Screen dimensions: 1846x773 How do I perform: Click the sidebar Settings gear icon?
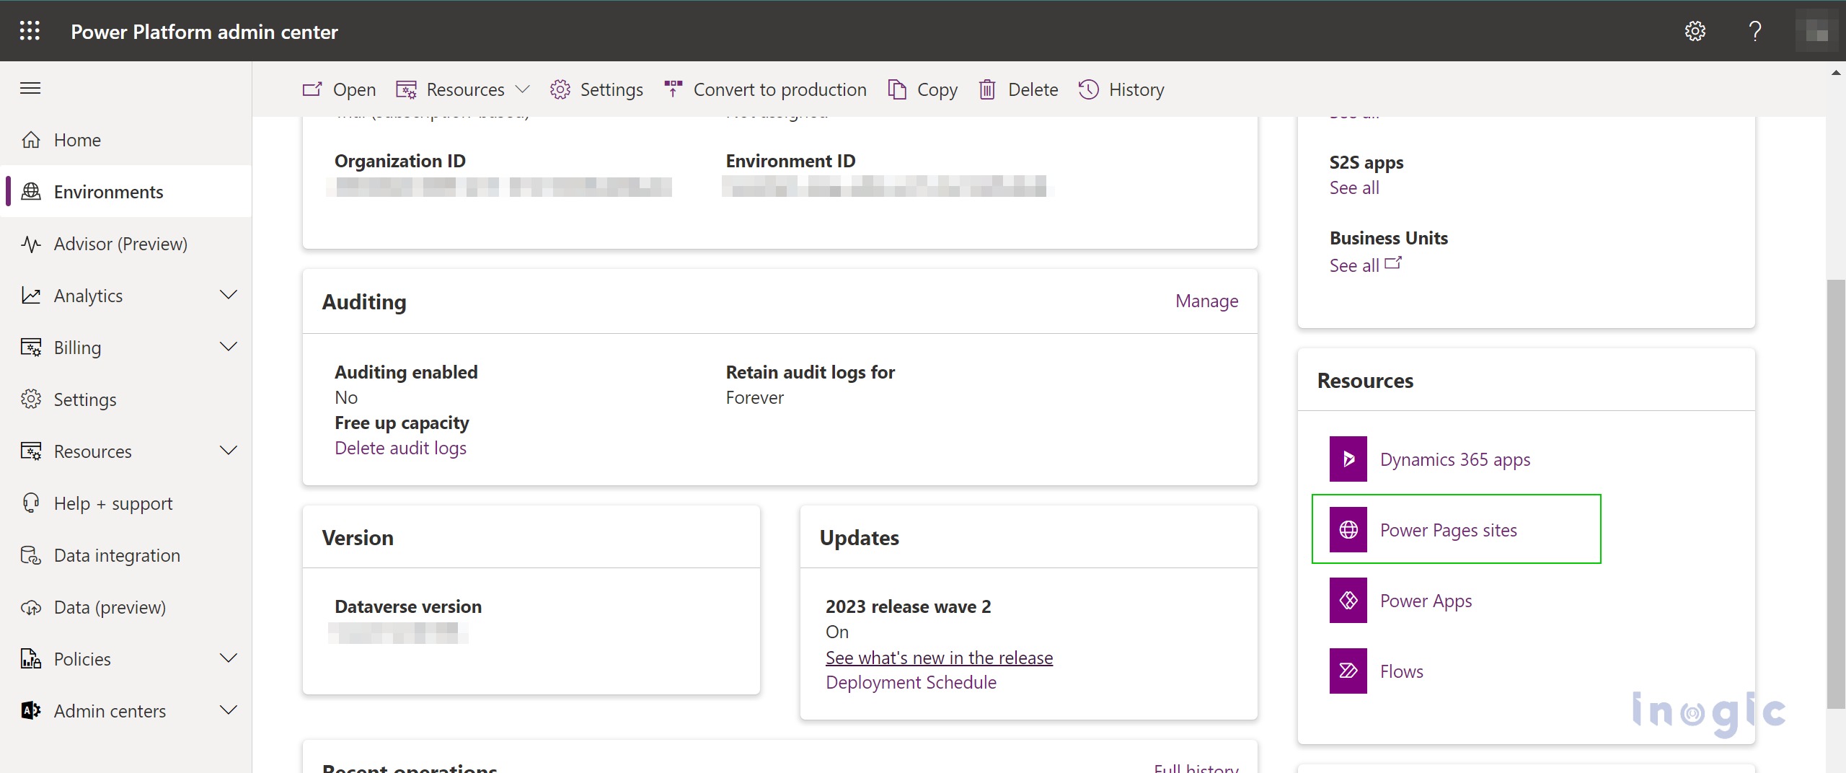tap(31, 399)
